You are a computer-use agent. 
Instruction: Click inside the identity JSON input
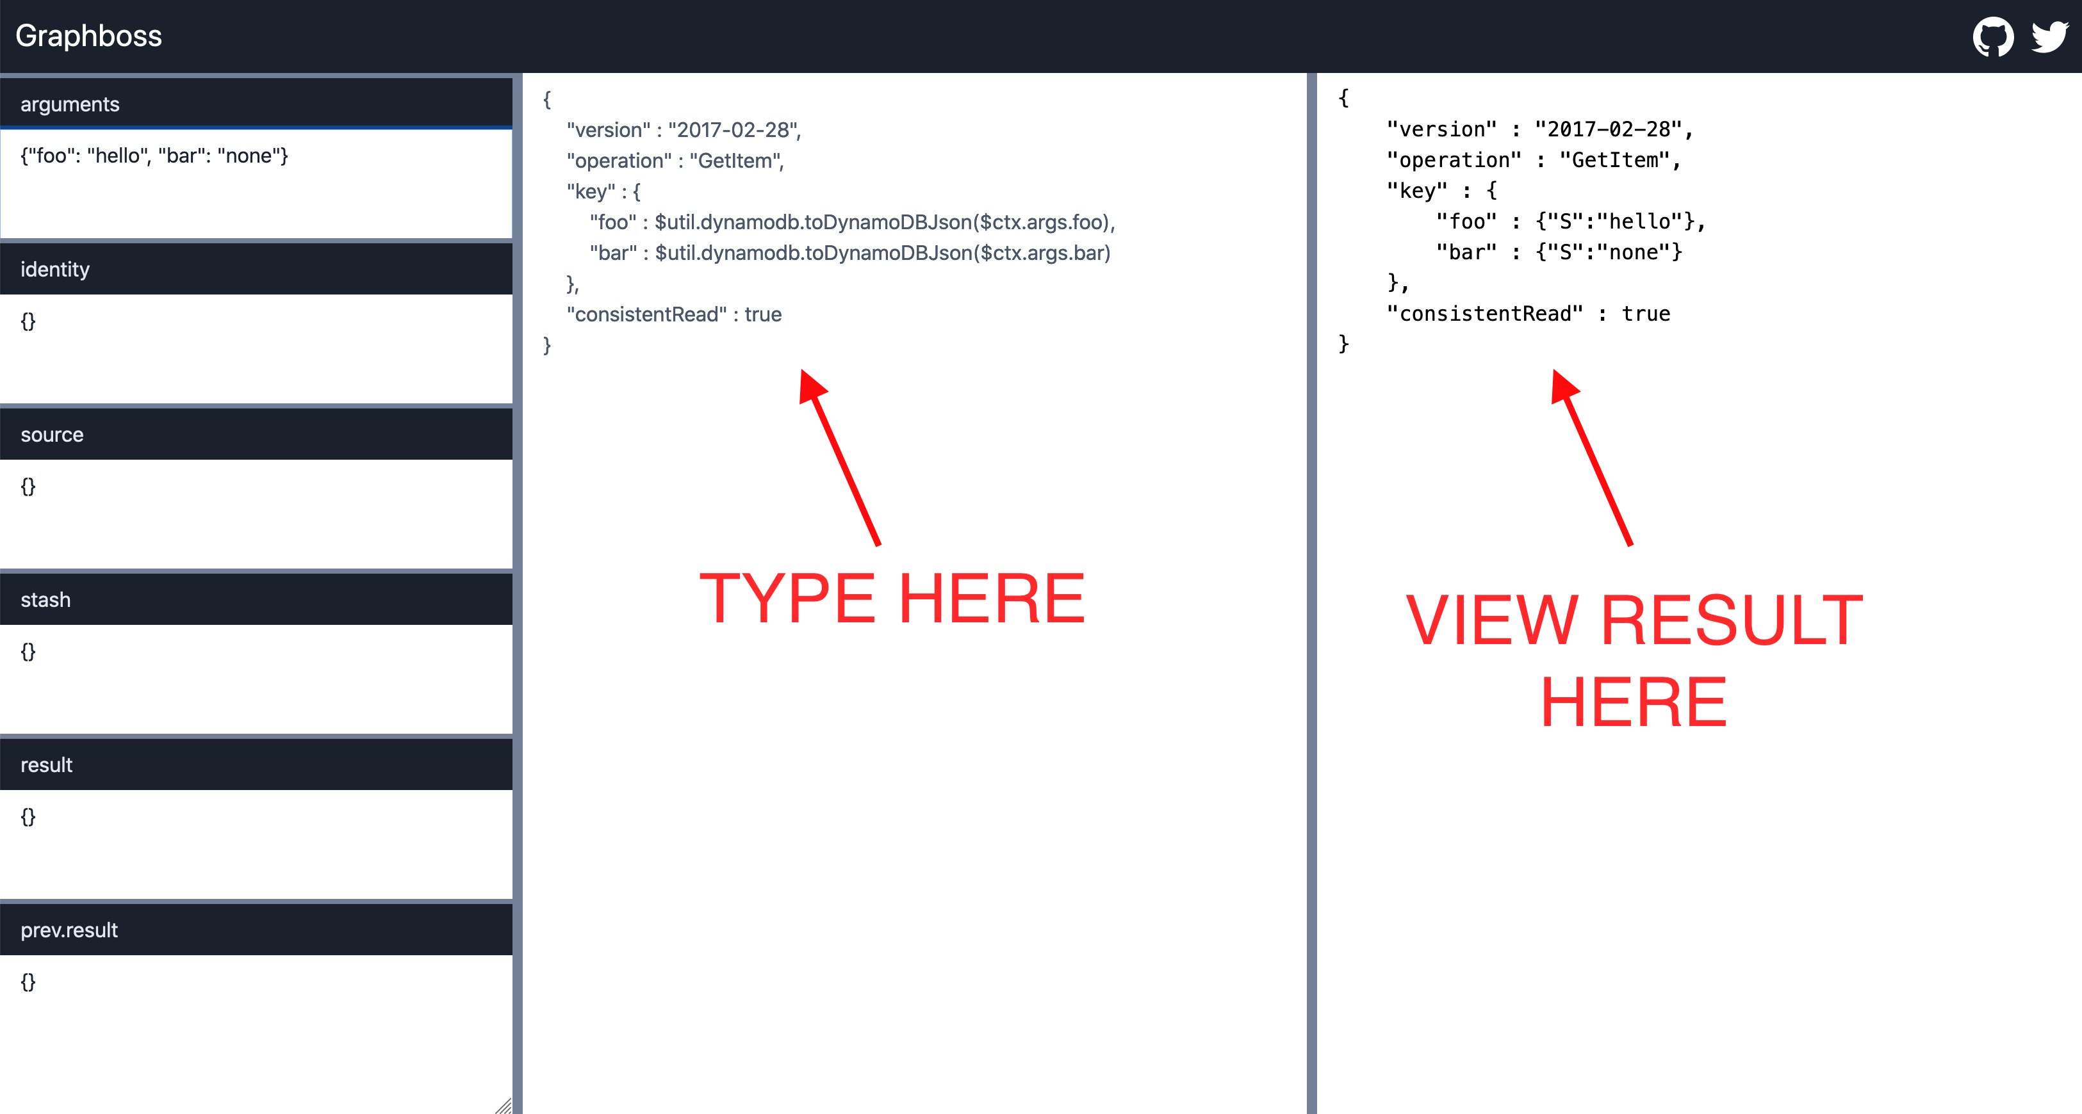pyautogui.click(x=256, y=348)
